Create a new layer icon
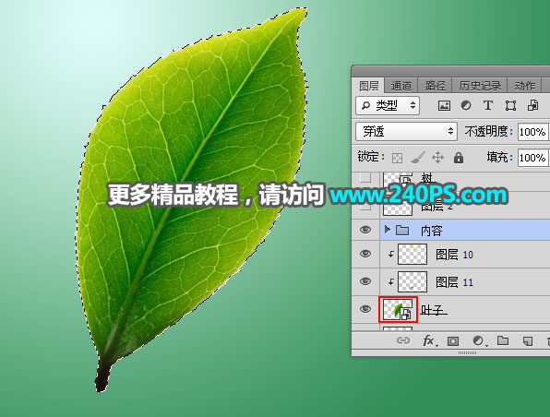The width and height of the screenshot is (550, 417). [528, 341]
